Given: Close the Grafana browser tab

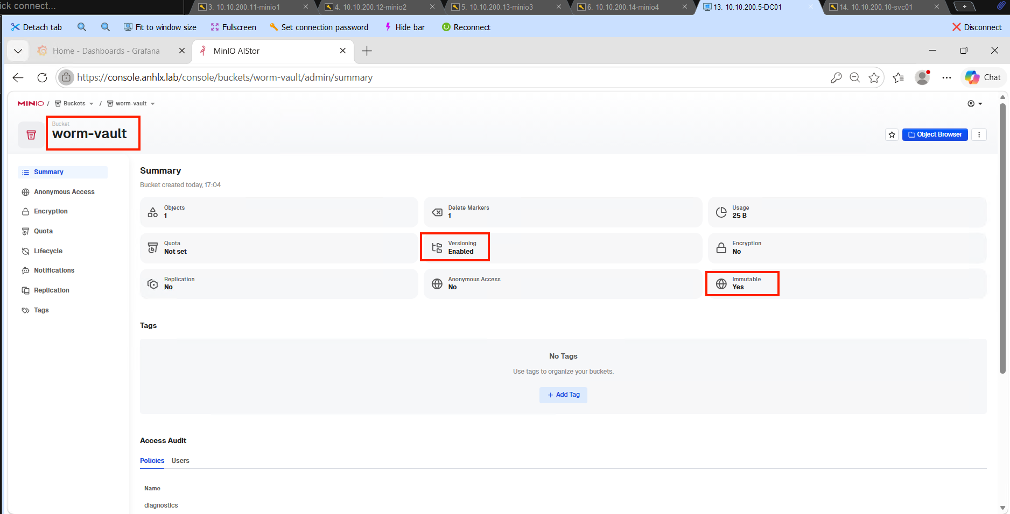Looking at the screenshot, I should point(182,51).
